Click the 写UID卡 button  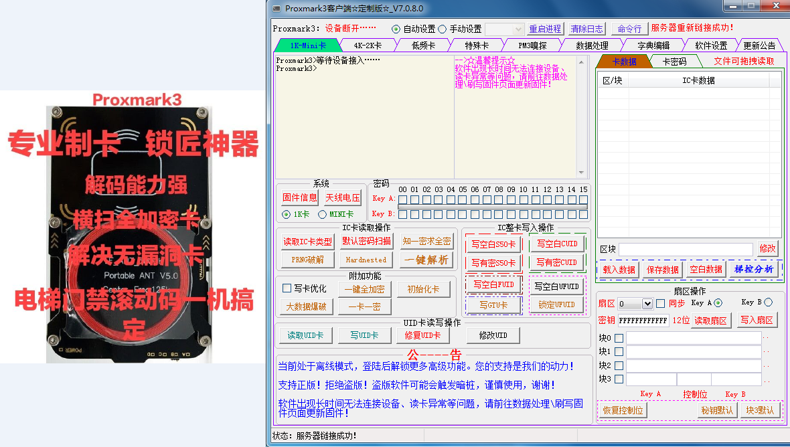(x=364, y=335)
